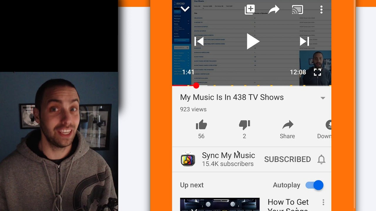Toggle the notification bell
The image size is (376, 211).
click(321, 159)
